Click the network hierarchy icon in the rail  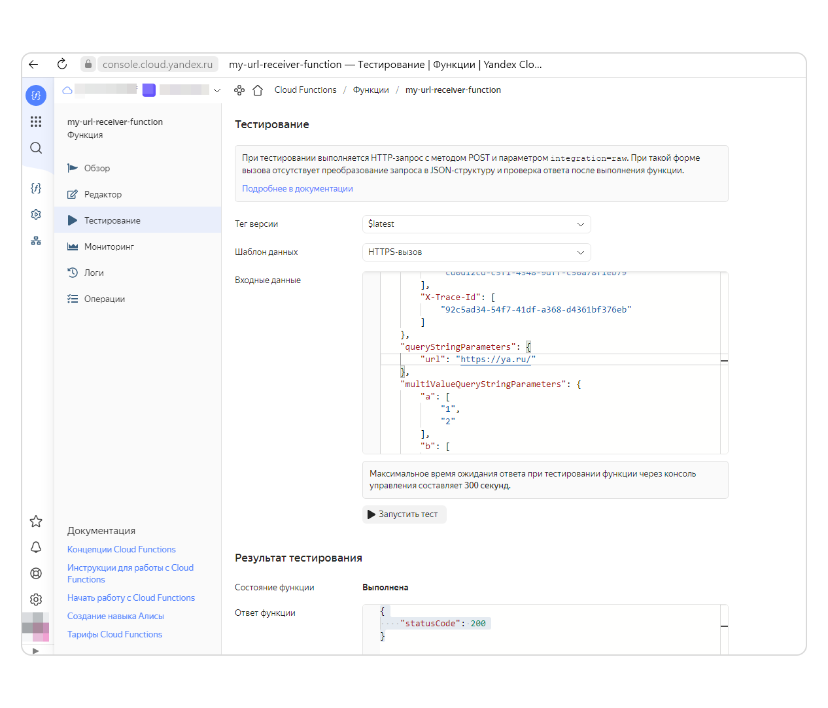point(36,241)
